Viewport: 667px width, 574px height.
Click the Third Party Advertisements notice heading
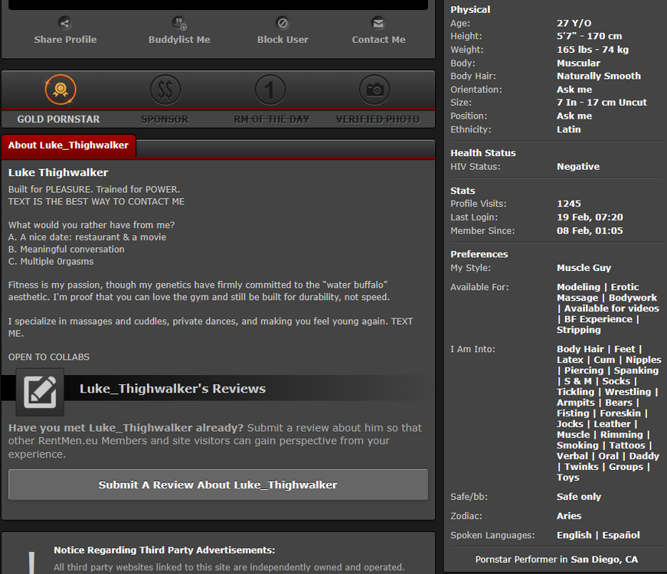coord(164,550)
